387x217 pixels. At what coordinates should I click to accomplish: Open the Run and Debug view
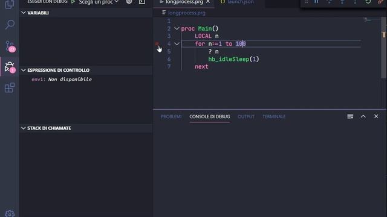(10, 67)
